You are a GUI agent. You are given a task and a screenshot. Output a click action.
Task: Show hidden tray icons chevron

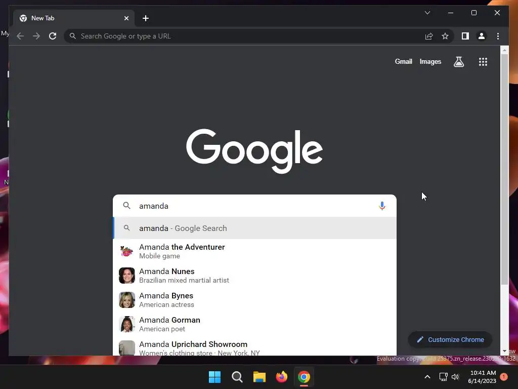427,377
